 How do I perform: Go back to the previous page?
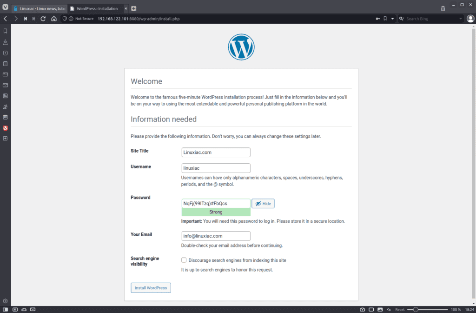click(6, 19)
